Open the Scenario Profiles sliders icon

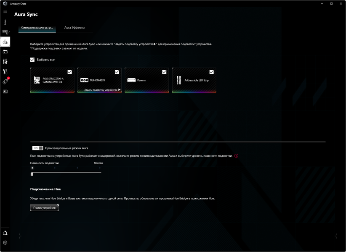(5, 61)
